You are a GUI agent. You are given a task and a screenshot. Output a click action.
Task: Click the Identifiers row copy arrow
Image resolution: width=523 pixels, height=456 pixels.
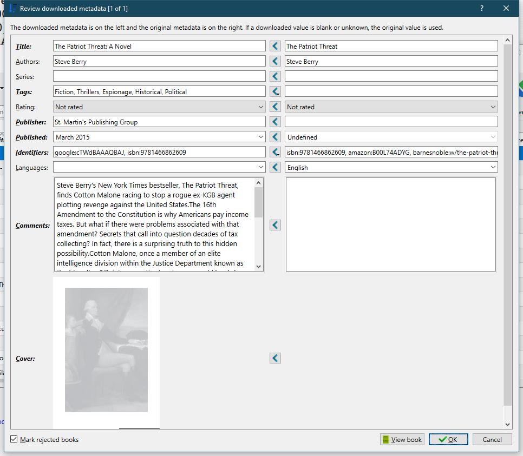click(275, 152)
